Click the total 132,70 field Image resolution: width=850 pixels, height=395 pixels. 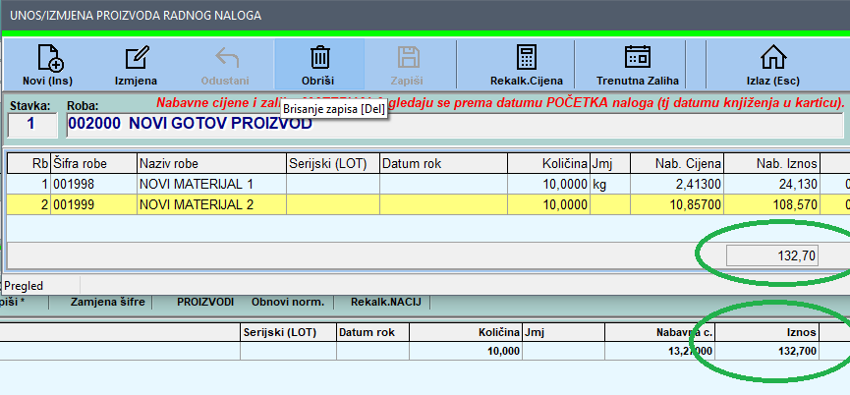tap(772, 256)
